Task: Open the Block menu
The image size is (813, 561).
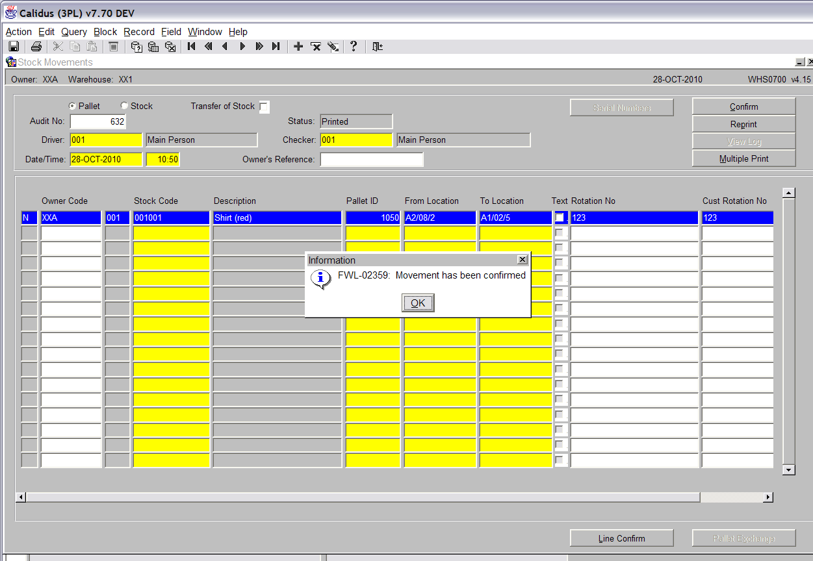Action: (105, 32)
